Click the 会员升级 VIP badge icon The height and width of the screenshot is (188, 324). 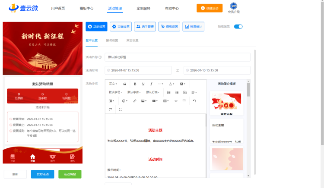pyautogui.click(x=234, y=6)
